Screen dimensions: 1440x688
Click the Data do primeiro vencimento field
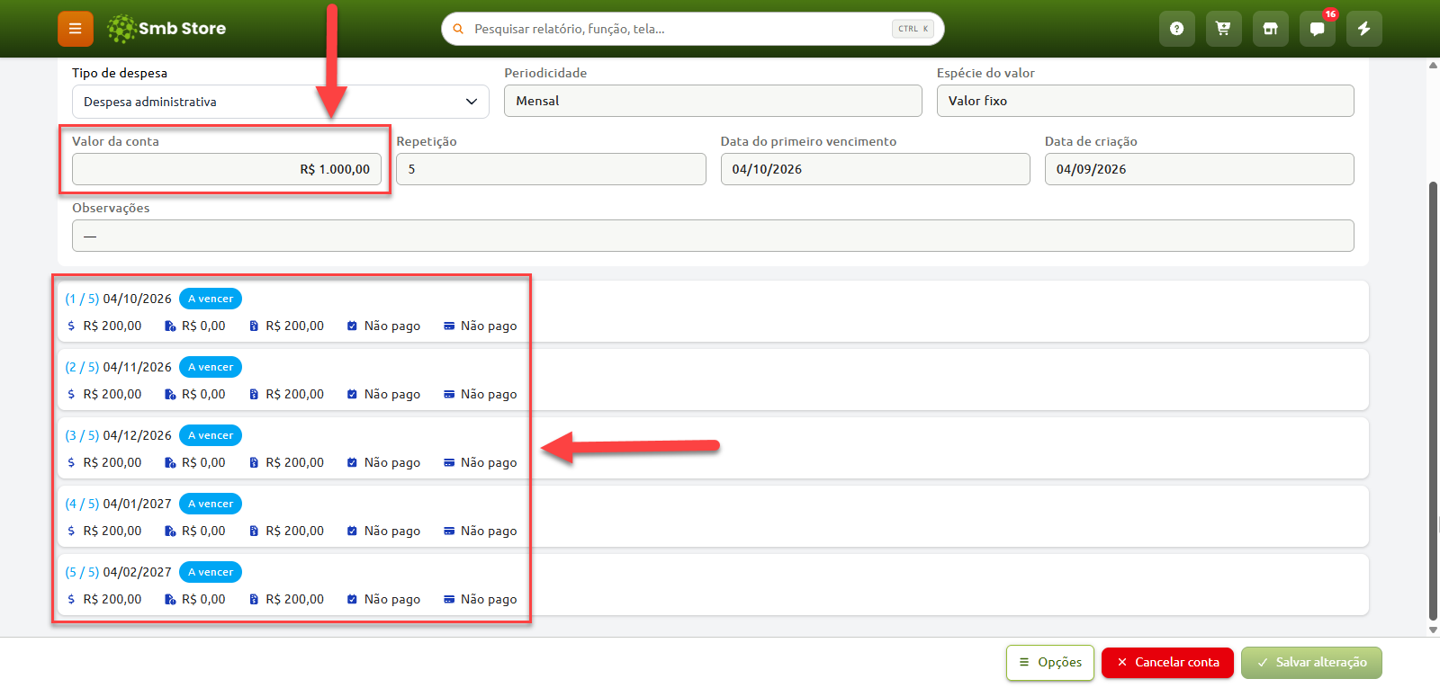point(876,169)
